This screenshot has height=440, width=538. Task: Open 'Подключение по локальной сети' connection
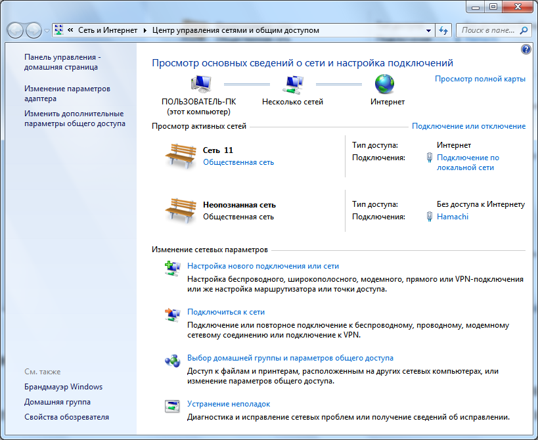(x=468, y=163)
